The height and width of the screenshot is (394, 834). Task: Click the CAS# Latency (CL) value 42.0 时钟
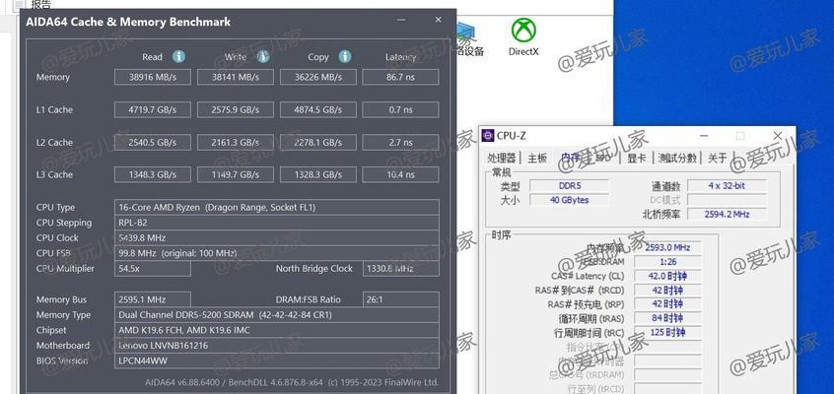(x=667, y=276)
